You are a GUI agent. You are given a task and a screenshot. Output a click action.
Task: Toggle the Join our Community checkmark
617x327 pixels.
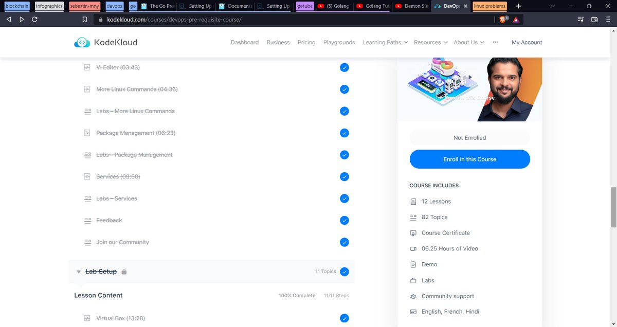[x=344, y=242]
